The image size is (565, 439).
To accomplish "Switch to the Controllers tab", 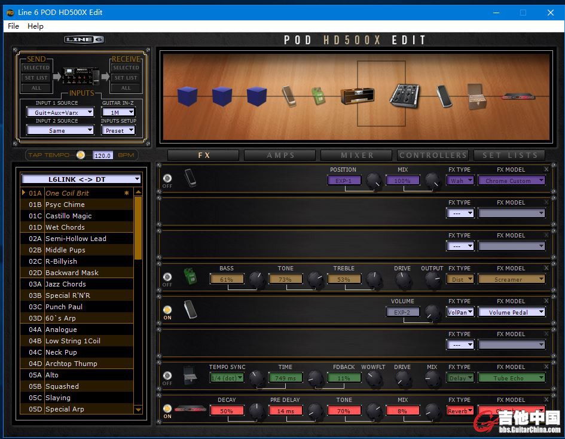I will tap(433, 156).
